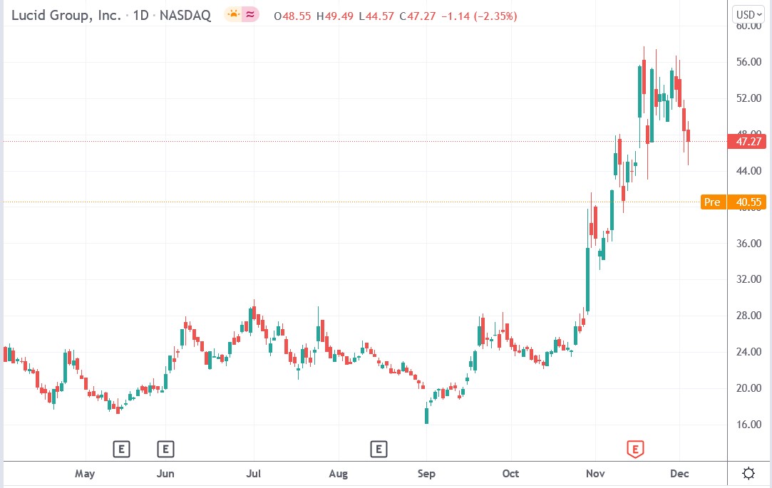Click the Nov label on the date axis
This screenshot has width=772, height=488.
595,473
